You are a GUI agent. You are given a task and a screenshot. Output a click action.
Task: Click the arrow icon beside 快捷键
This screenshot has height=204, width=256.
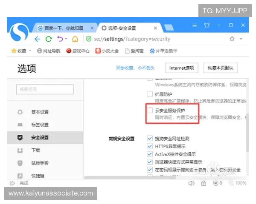pos(20,176)
